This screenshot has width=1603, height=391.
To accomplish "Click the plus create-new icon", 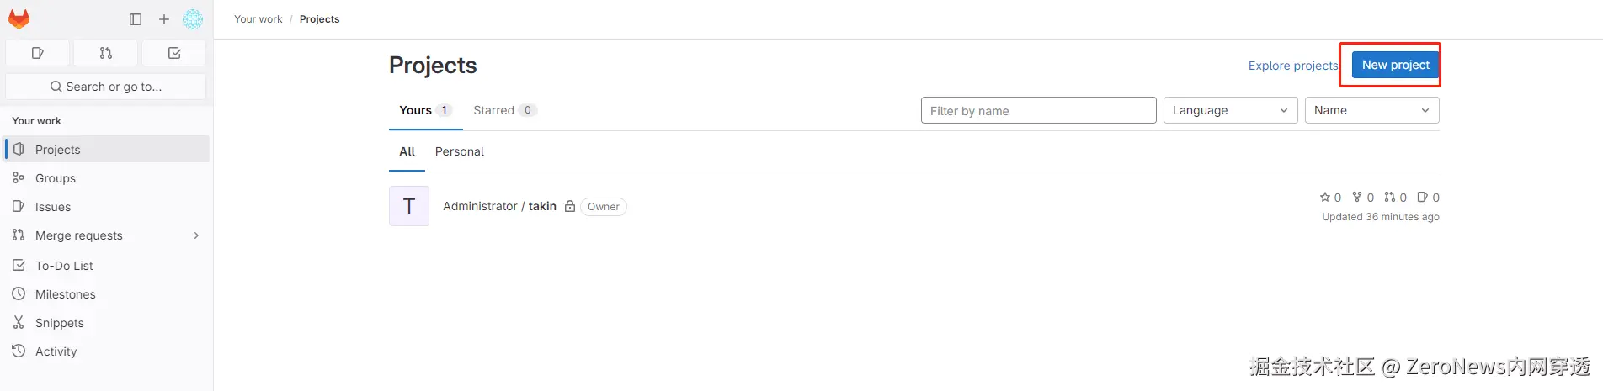I will click(x=164, y=19).
